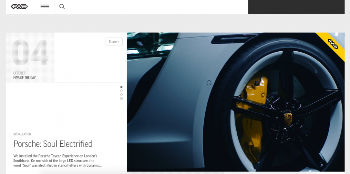
Task: Click the FWA OF THE DAY label
Action: (x=24, y=78)
